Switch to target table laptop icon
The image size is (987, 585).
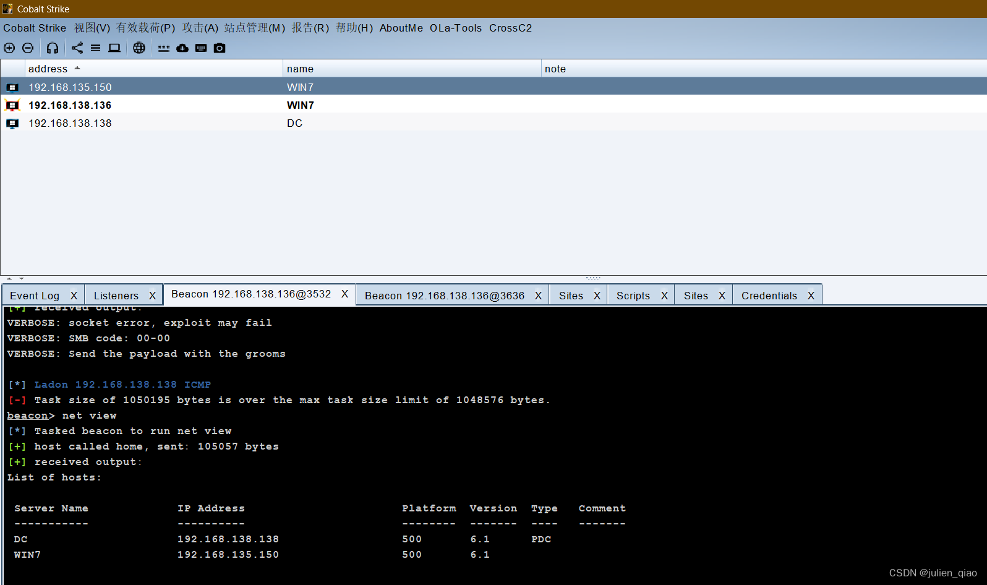pos(114,48)
